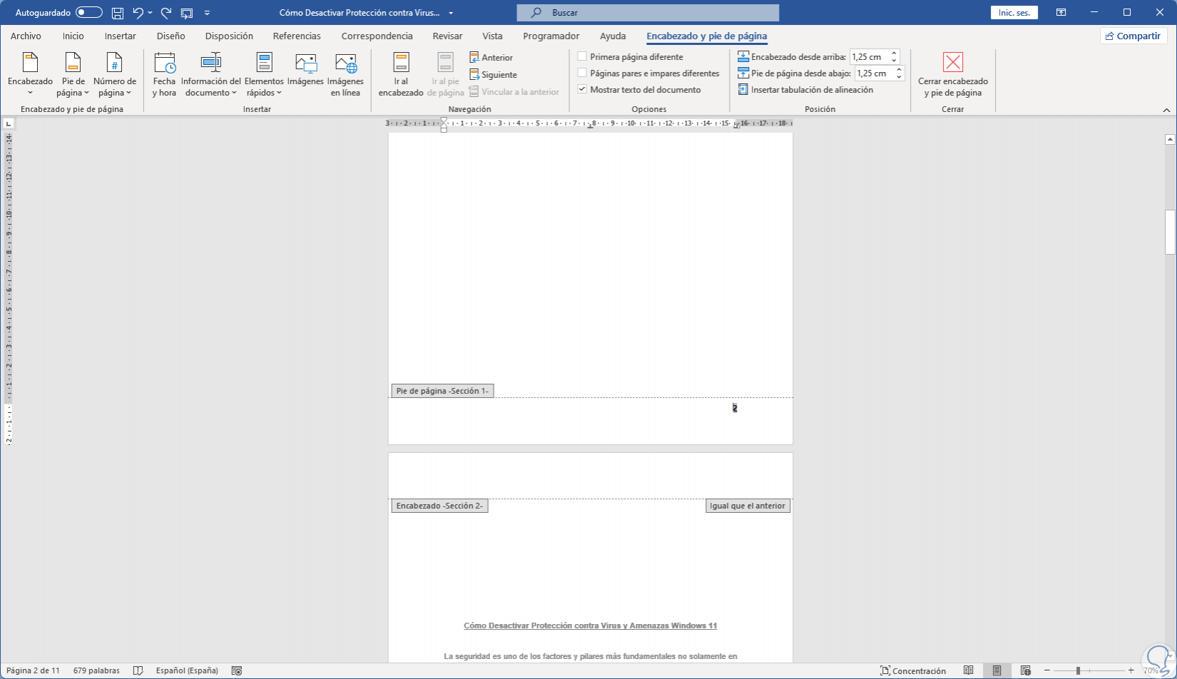This screenshot has width=1177, height=679.
Task: Select Web Layout view icon
Action: click(x=1025, y=670)
